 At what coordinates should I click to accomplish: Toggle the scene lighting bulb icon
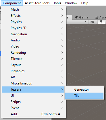pyautogui.click(x=101, y=22)
